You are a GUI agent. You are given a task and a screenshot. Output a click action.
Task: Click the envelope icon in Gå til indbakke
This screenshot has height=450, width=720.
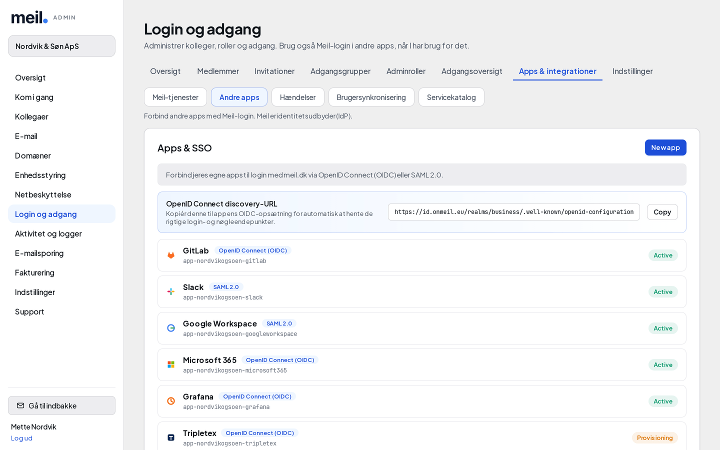20,406
